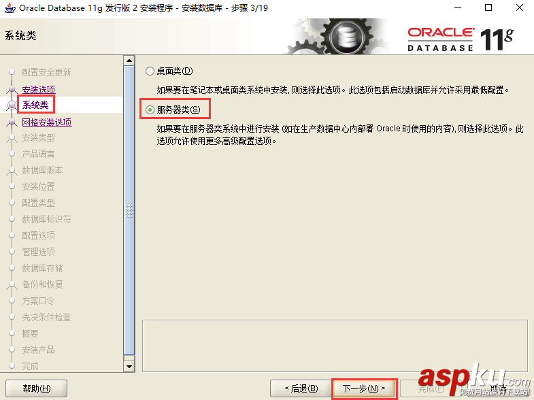This screenshot has height=400, width=534.
Task: Go back with the 后退(B) button
Action: click(301, 388)
